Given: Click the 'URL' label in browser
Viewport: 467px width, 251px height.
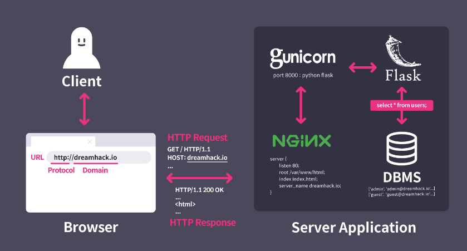Looking at the screenshot, I should point(37,157).
